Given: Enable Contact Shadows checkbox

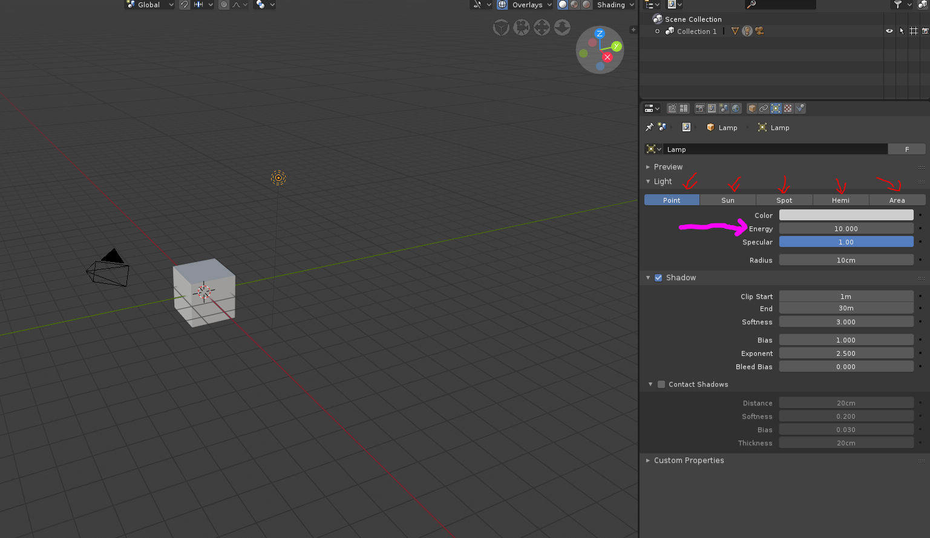Looking at the screenshot, I should coord(661,384).
